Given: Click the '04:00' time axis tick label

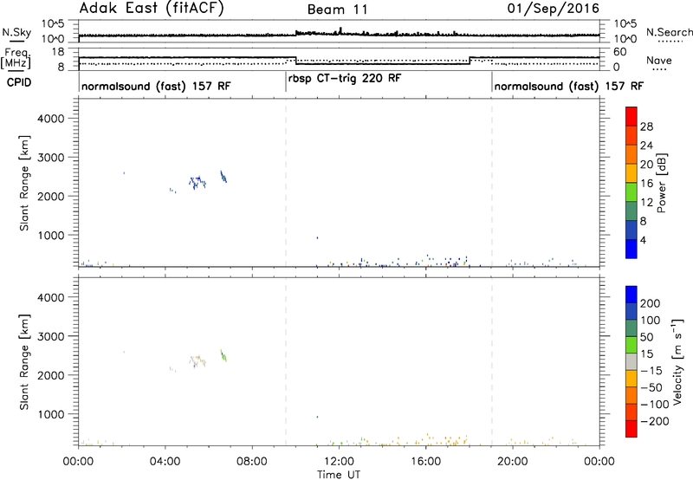Looking at the screenshot, I should (165, 462).
